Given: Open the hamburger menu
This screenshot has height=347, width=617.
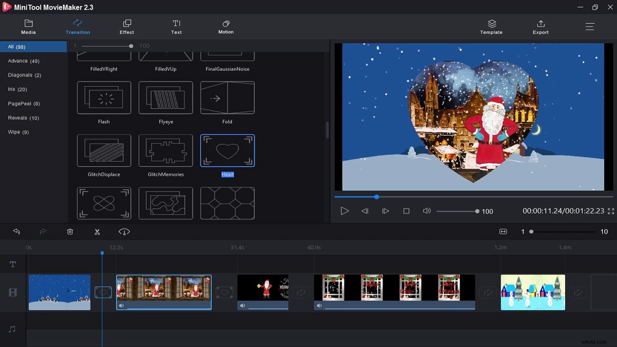Looking at the screenshot, I should (589, 27).
